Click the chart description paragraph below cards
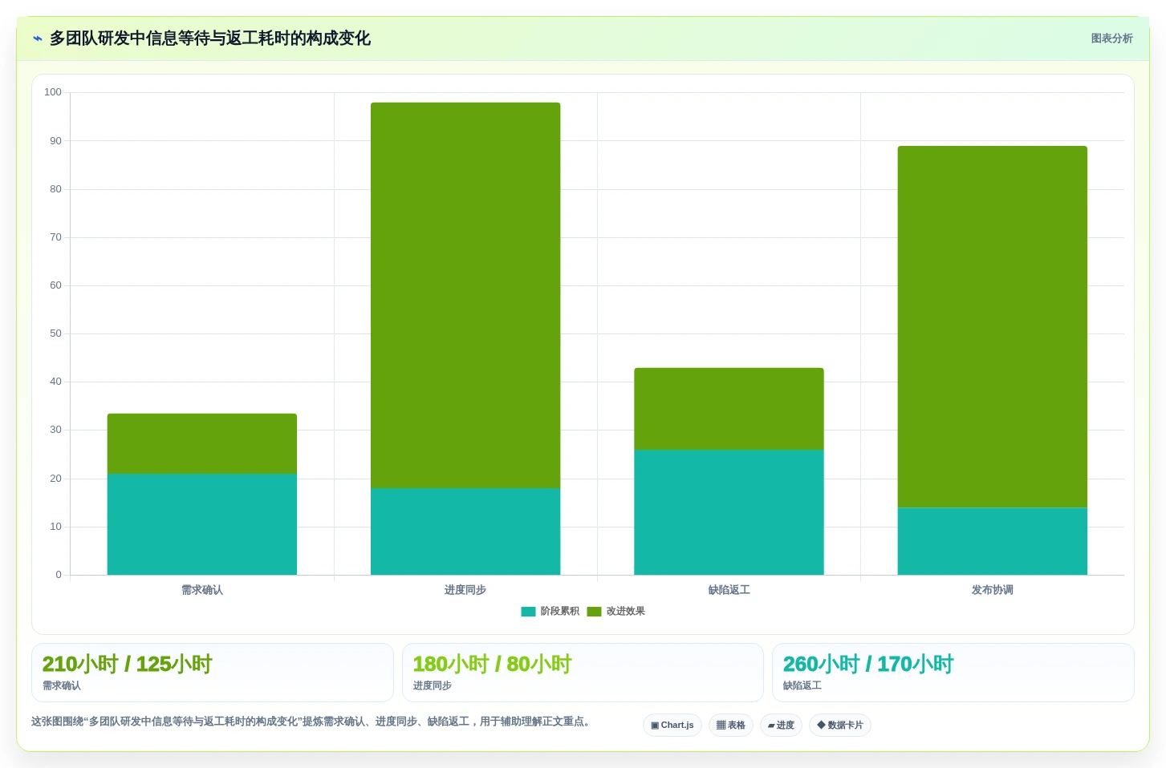The height and width of the screenshot is (768, 1166). tap(313, 722)
